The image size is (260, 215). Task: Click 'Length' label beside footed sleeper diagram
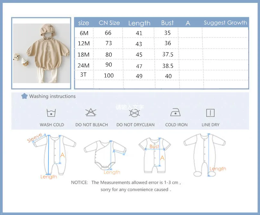[218, 169]
